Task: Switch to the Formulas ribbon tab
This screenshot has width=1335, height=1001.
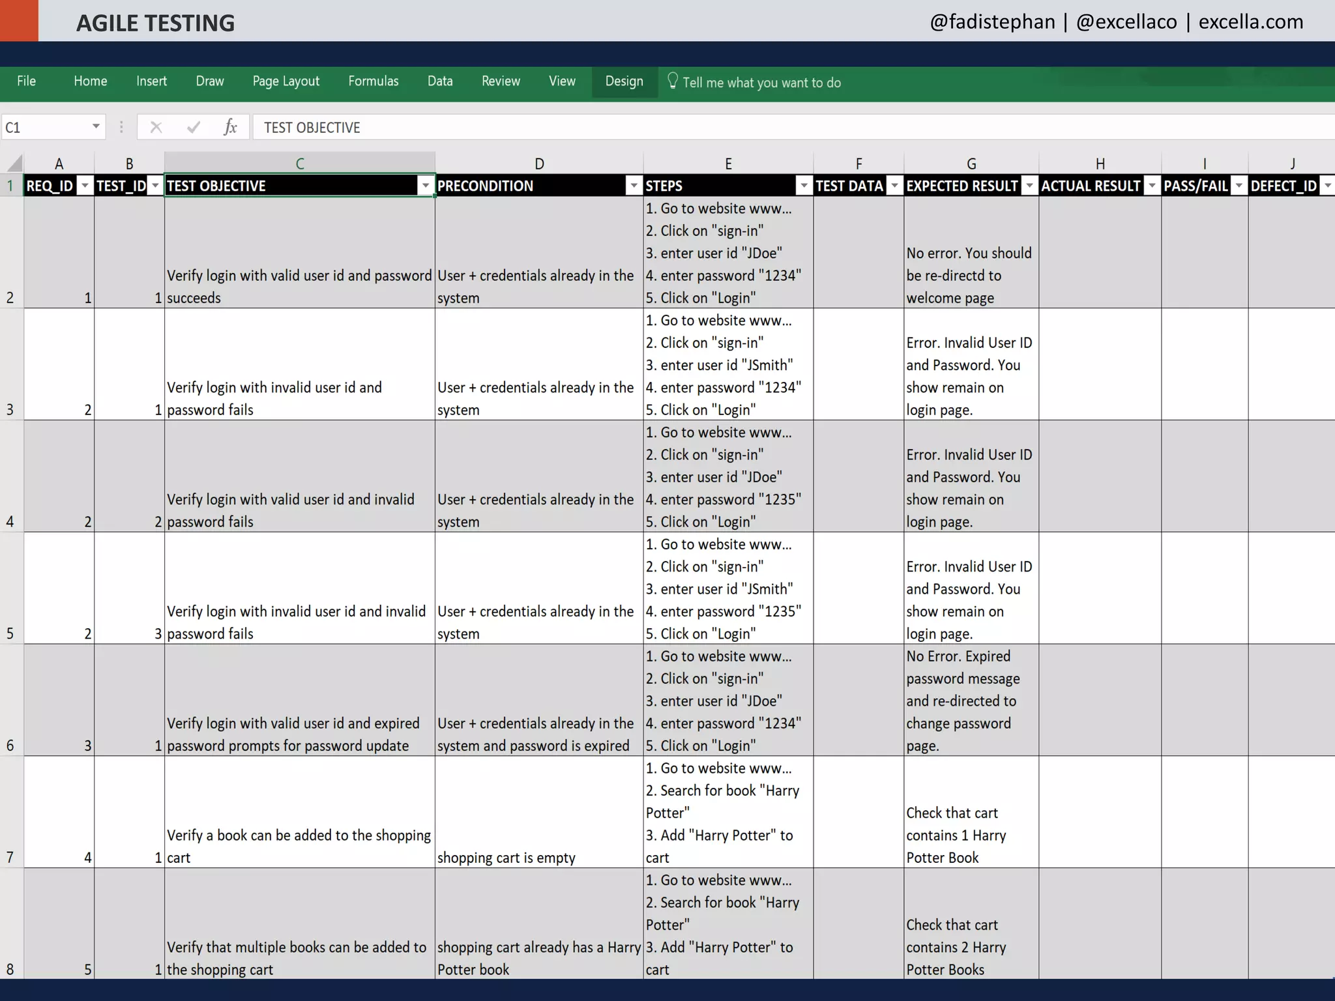Action: (x=373, y=81)
